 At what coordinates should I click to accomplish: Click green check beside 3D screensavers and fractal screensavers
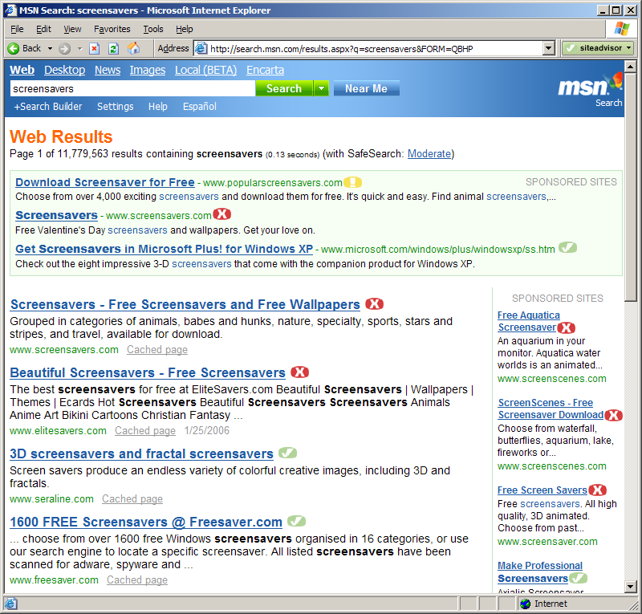[287, 453]
